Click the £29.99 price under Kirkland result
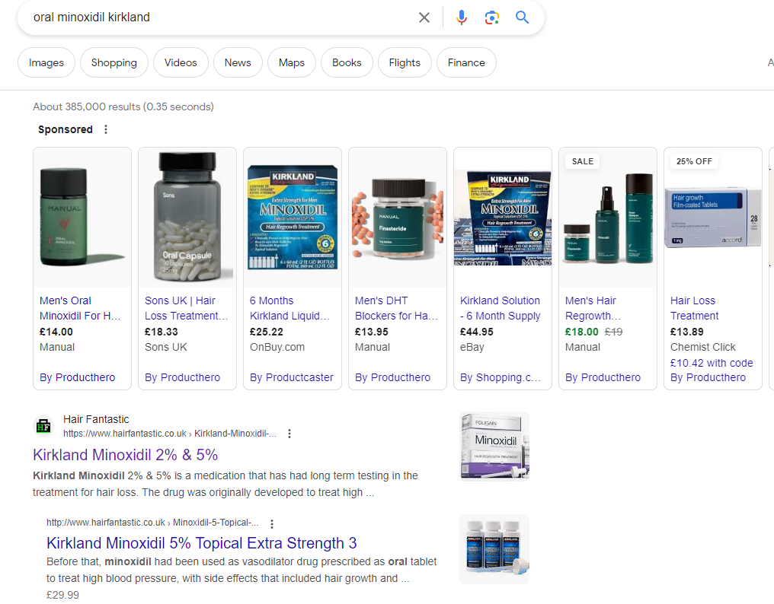Screen dimensions: 774x604 [x=62, y=595]
